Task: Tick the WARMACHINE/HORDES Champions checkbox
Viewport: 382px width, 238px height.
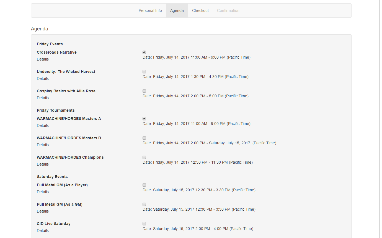Action: pos(144,157)
